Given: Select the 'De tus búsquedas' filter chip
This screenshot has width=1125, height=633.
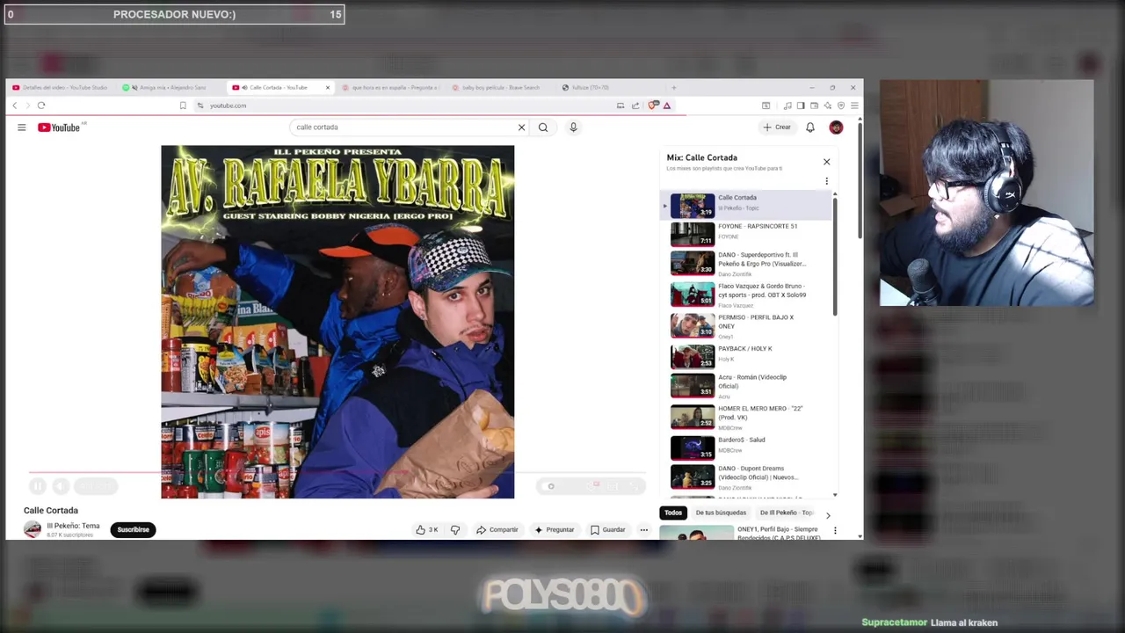Looking at the screenshot, I should 721,513.
